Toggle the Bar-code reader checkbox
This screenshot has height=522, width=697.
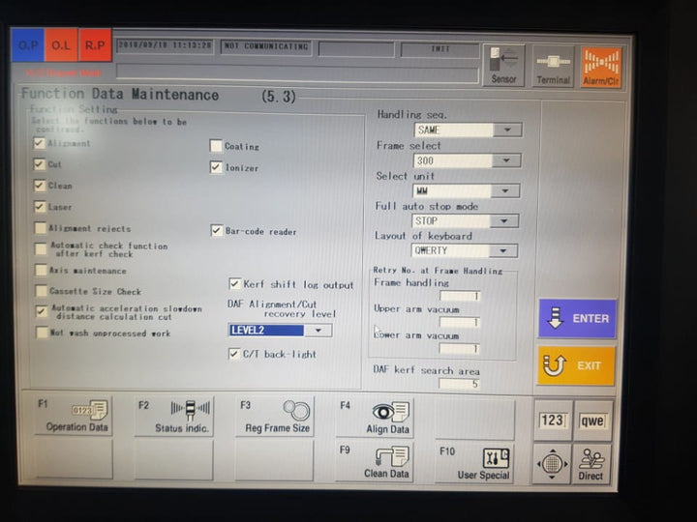[x=217, y=231]
